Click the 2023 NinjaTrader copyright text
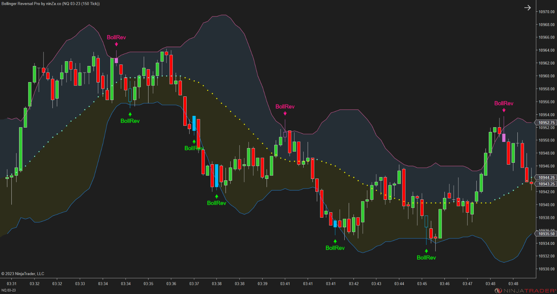The image size is (557, 294). click(23, 273)
